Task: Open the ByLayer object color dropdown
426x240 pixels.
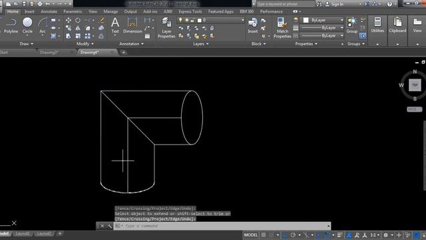Action: tap(322, 20)
